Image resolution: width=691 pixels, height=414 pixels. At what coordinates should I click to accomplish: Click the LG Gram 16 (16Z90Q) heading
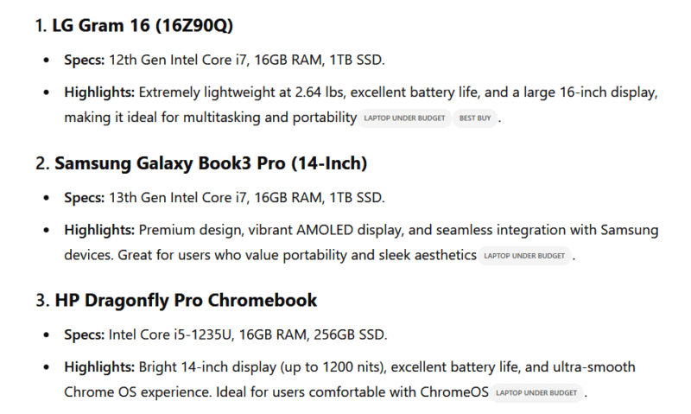click(x=143, y=25)
